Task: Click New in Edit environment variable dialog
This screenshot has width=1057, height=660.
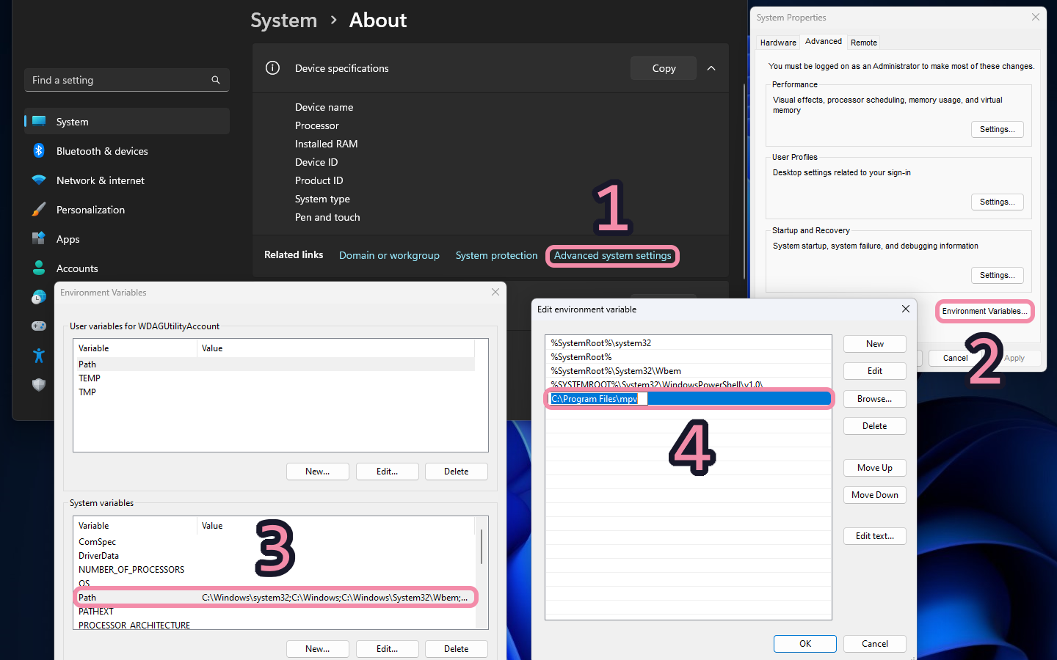Action: (x=875, y=343)
